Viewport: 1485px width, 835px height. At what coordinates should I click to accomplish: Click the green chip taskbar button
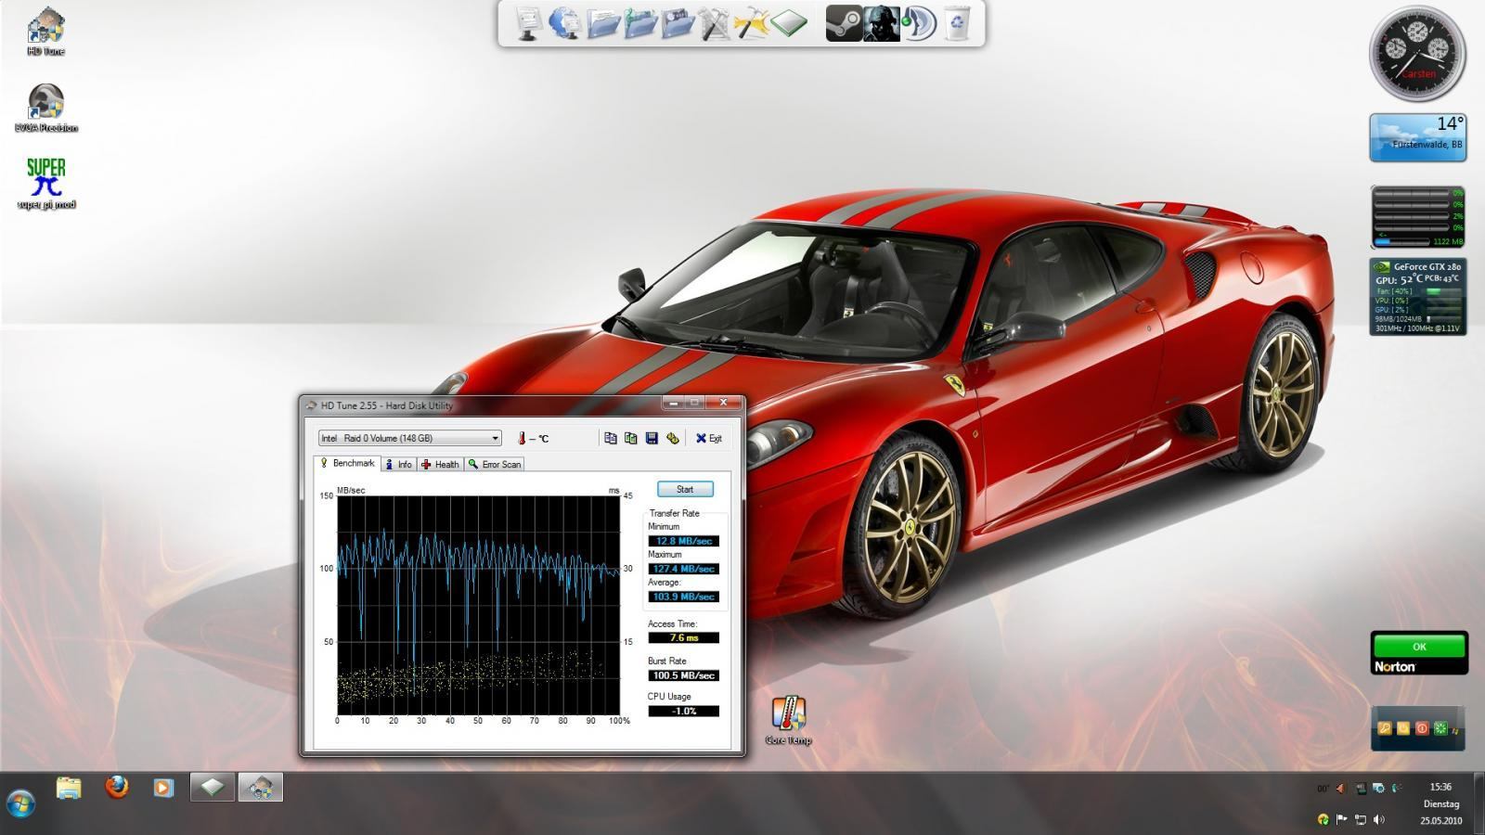point(212,788)
